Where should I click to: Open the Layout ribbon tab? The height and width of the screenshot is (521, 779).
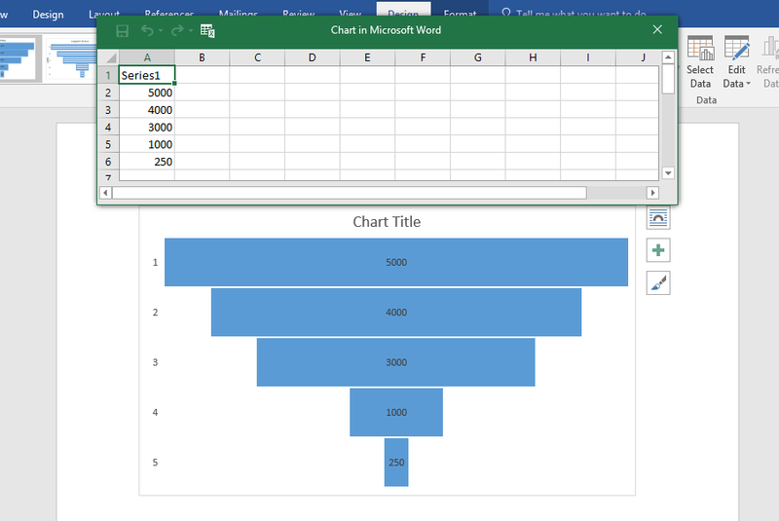coord(104,14)
